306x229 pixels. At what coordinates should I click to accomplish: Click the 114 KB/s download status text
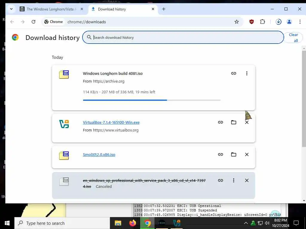coord(119,92)
